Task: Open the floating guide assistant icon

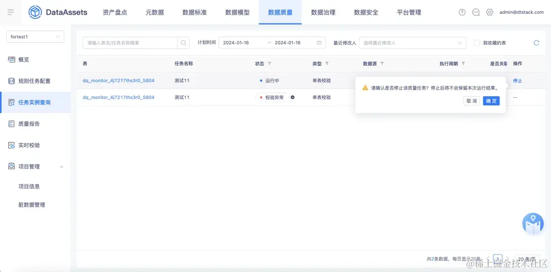Action: (533, 224)
